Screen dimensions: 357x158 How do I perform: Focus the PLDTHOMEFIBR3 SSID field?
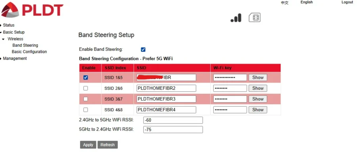(x=166, y=99)
